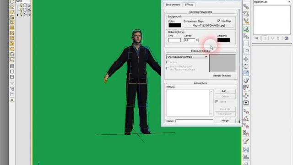Screen dimensions: 293x165
Task: Expand the scene explorer tree row arrow
Action: [17, 15]
